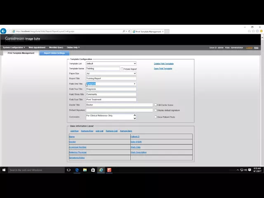Click Save Print Template link
This screenshot has height=198, width=264.
coord(163,68)
